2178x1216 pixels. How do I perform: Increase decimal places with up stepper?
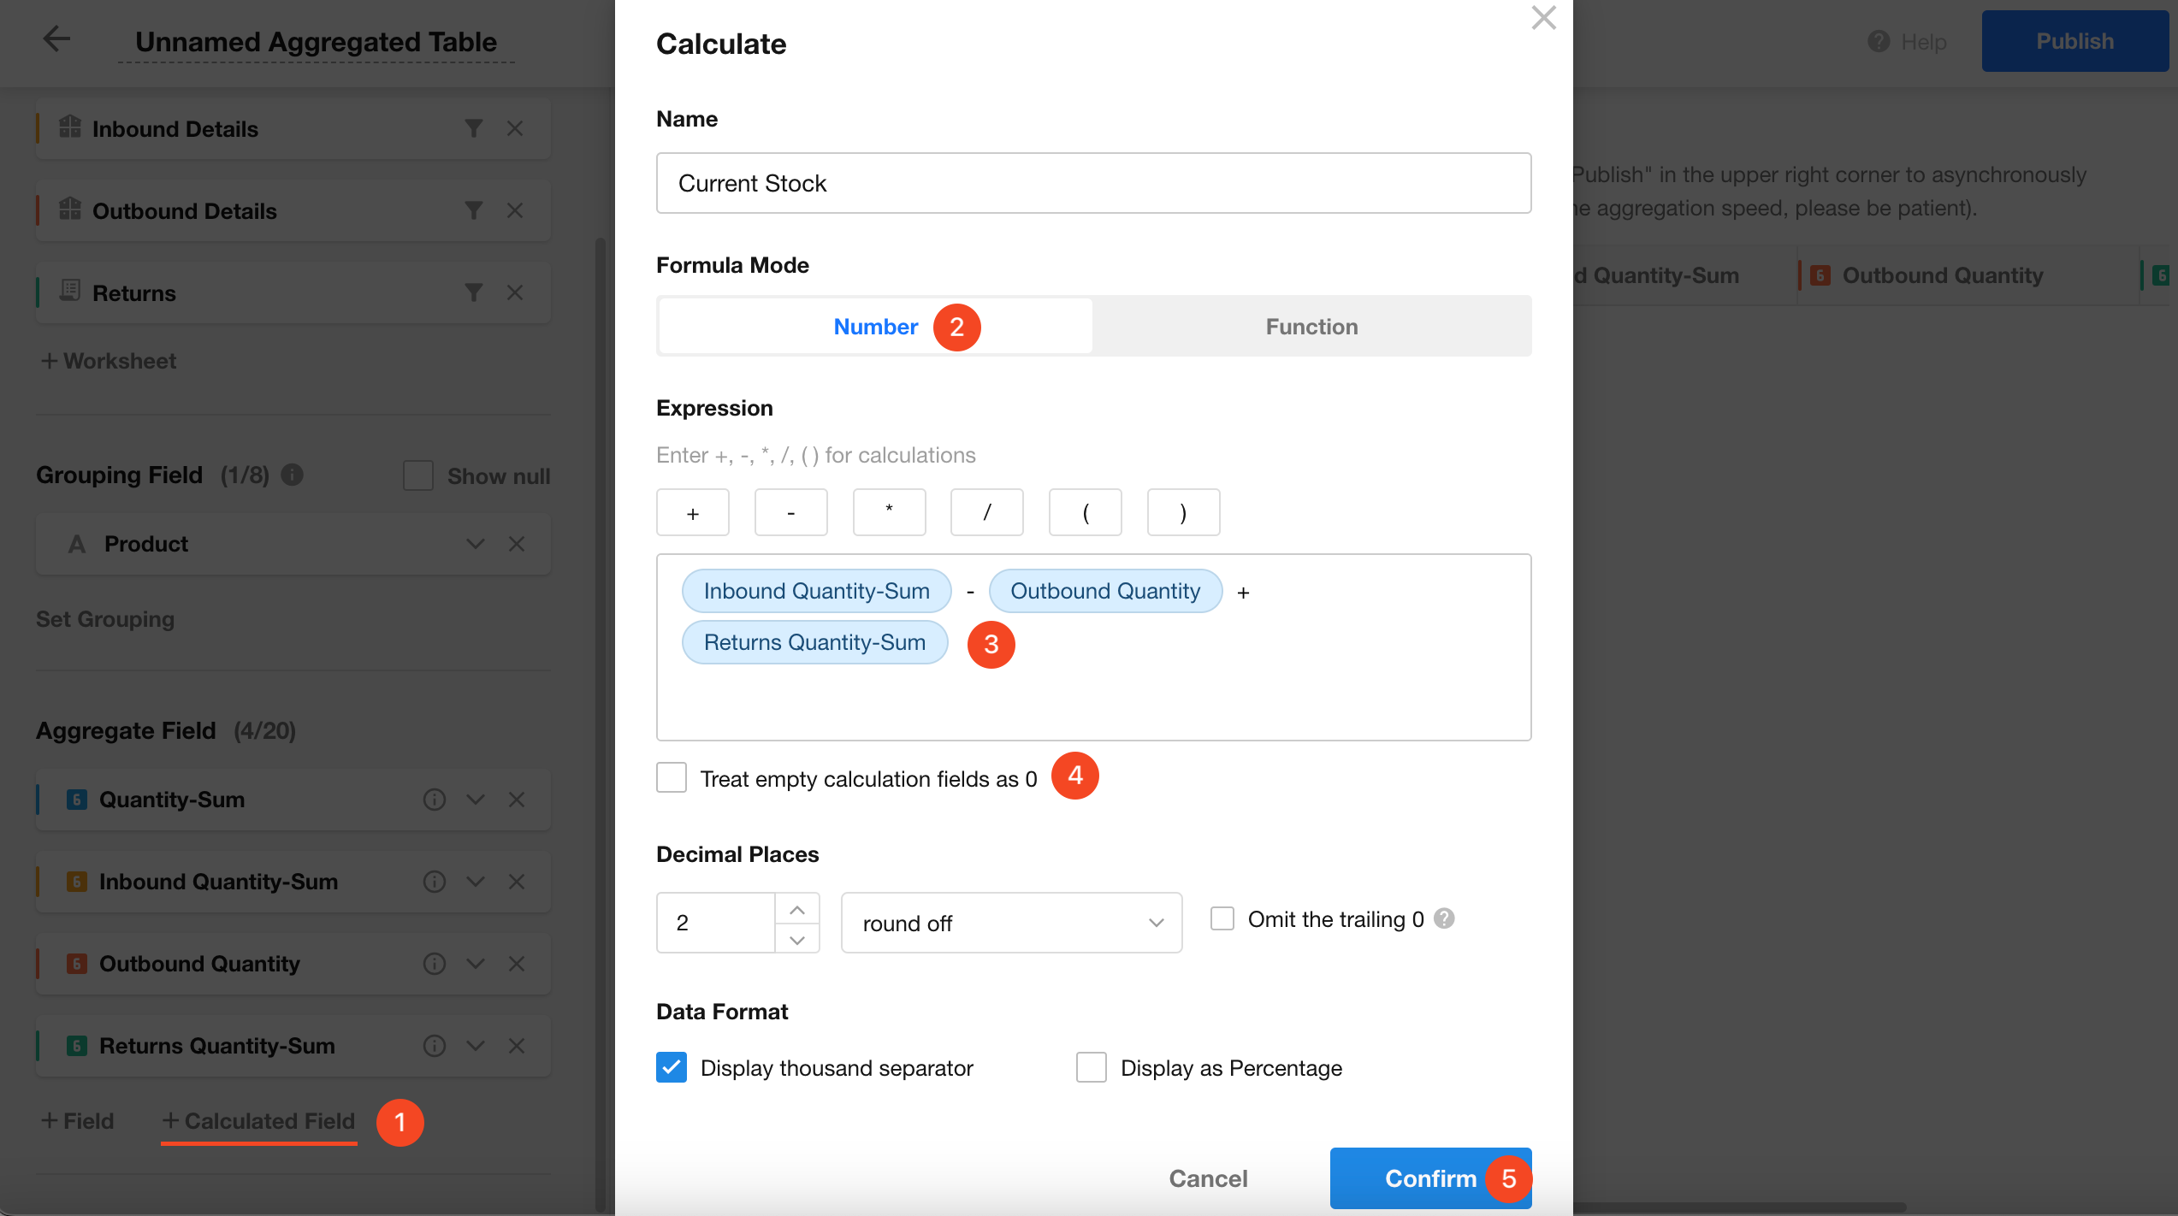point(797,909)
